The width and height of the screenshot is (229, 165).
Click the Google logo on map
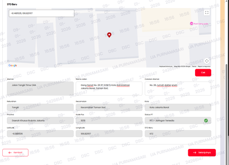pyautogui.click(x=13, y=66)
